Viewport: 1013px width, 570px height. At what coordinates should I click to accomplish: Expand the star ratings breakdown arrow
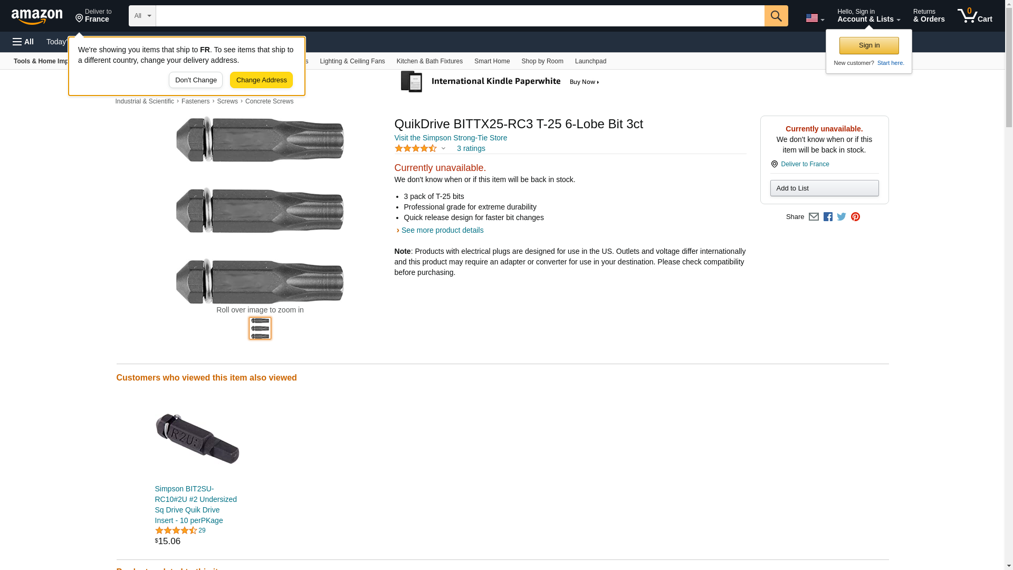click(x=443, y=148)
